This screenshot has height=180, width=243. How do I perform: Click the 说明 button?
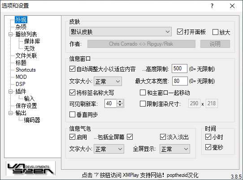(215, 44)
